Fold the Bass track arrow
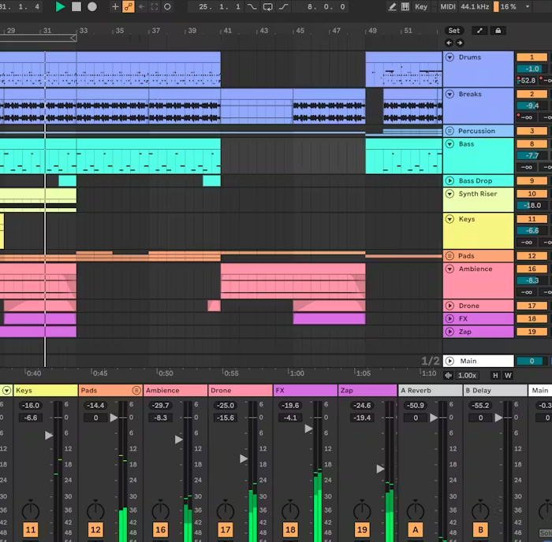The image size is (552, 542). (450, 144)
